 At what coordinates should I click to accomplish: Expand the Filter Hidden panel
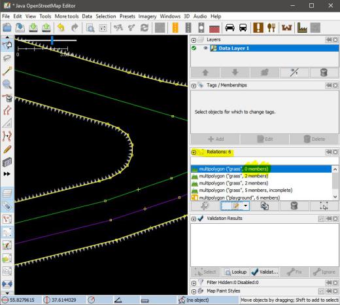[x=194, y=283]
